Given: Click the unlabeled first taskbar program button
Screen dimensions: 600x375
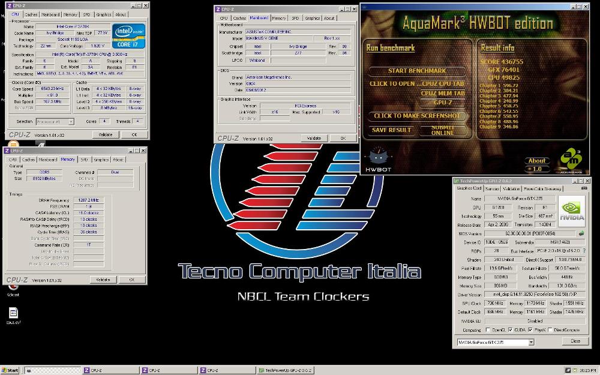Looking at the screenshot, I should pyautogui.click(x=53, y=370).
